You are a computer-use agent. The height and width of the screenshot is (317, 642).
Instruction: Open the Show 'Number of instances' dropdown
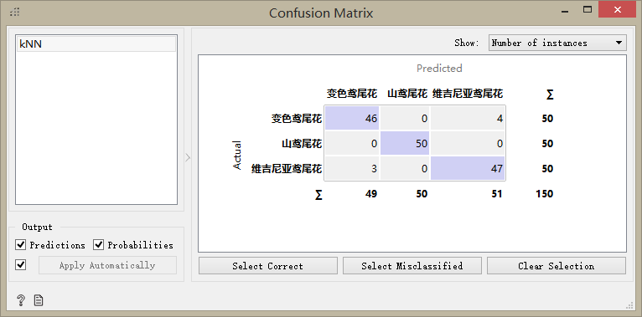[x=557, y=43]
